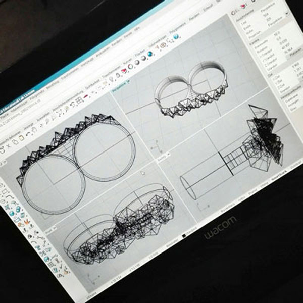Open the Perspective viewport dropdown arrow
Image resolution: width=303 pixels, height=303 pixels.
[x=128, y=81]
